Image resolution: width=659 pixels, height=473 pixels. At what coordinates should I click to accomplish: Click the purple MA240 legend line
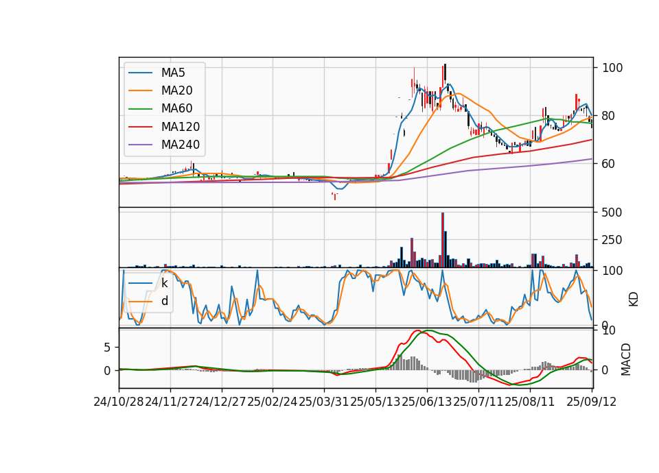(140, 145)
